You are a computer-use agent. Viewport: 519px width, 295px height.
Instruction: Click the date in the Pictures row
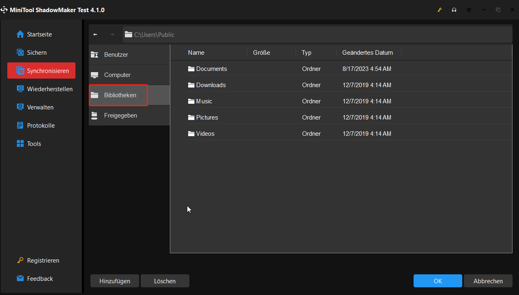[367, 118]
